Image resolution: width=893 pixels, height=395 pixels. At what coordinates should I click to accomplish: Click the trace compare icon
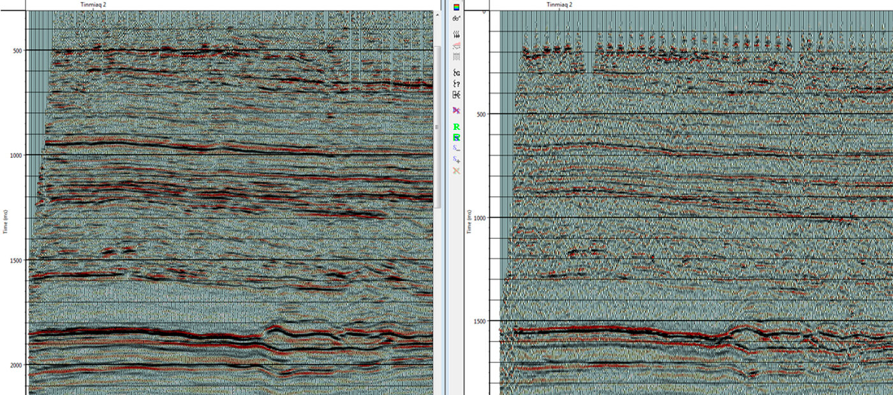[x=457, y=94]
